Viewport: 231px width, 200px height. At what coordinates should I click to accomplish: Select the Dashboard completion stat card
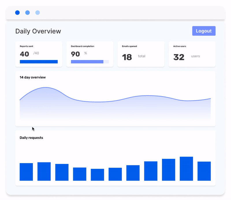[90, 54]
